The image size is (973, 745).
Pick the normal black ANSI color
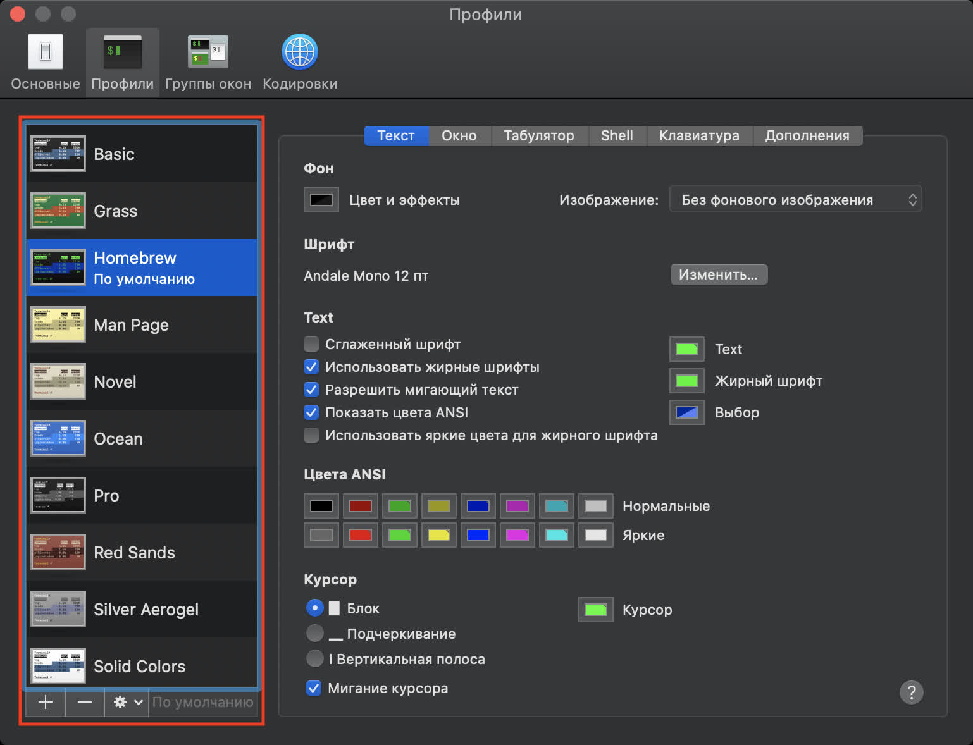pyautogui.click(x=321, y=506)
